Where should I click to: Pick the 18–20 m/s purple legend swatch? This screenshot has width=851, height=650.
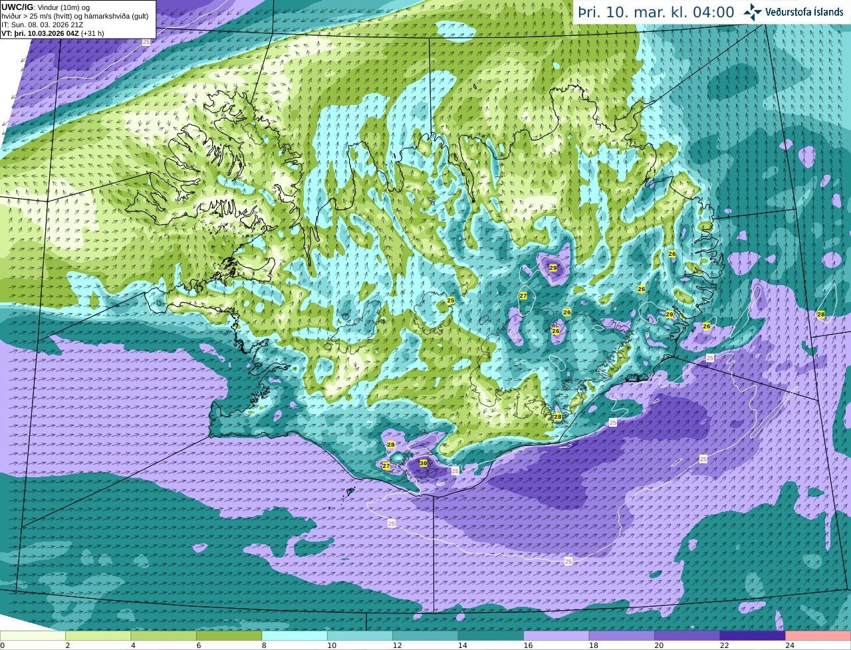pyautogui.click(x=622, y=635)
